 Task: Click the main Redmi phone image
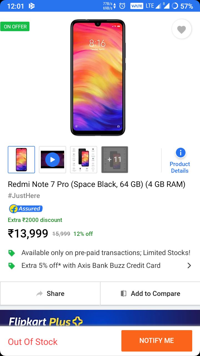tap(98, 78)
